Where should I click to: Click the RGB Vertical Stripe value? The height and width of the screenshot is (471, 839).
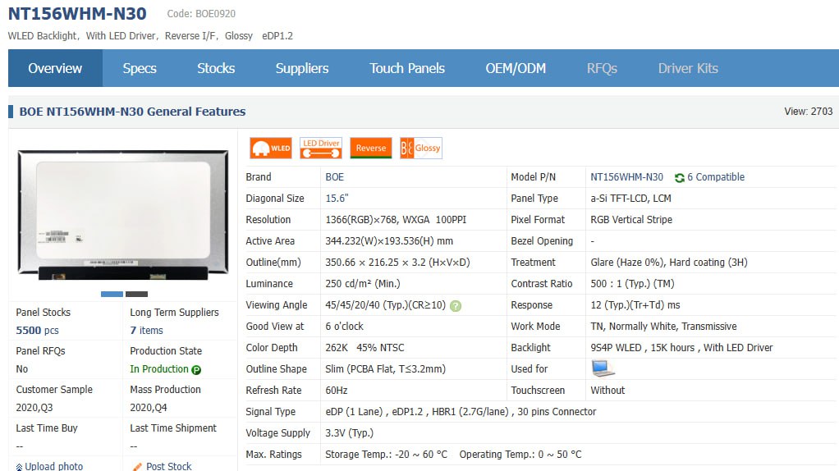[631, 220]
